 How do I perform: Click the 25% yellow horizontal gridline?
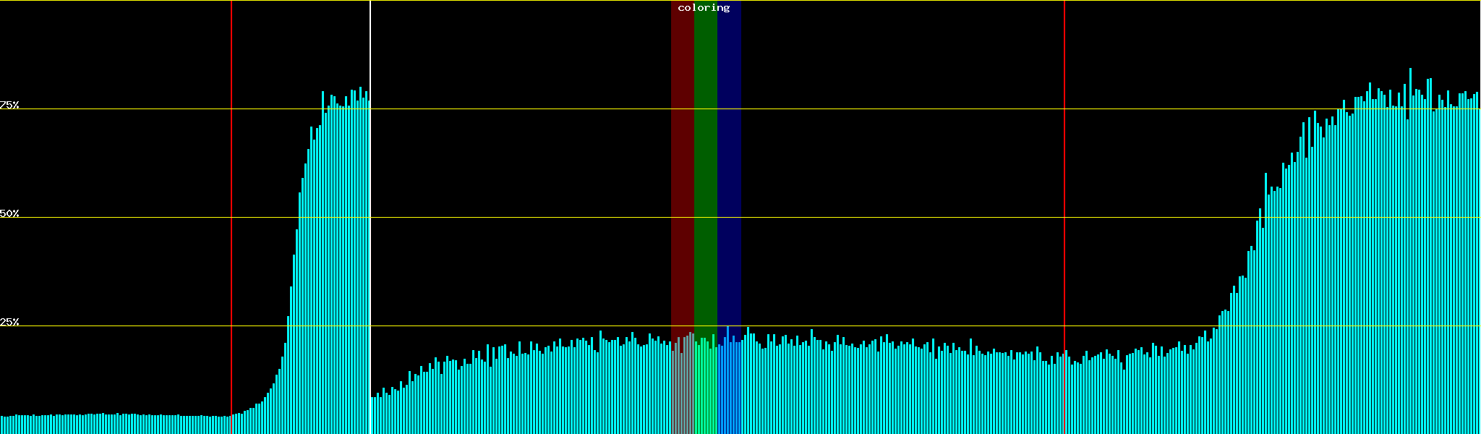(868, 326)
